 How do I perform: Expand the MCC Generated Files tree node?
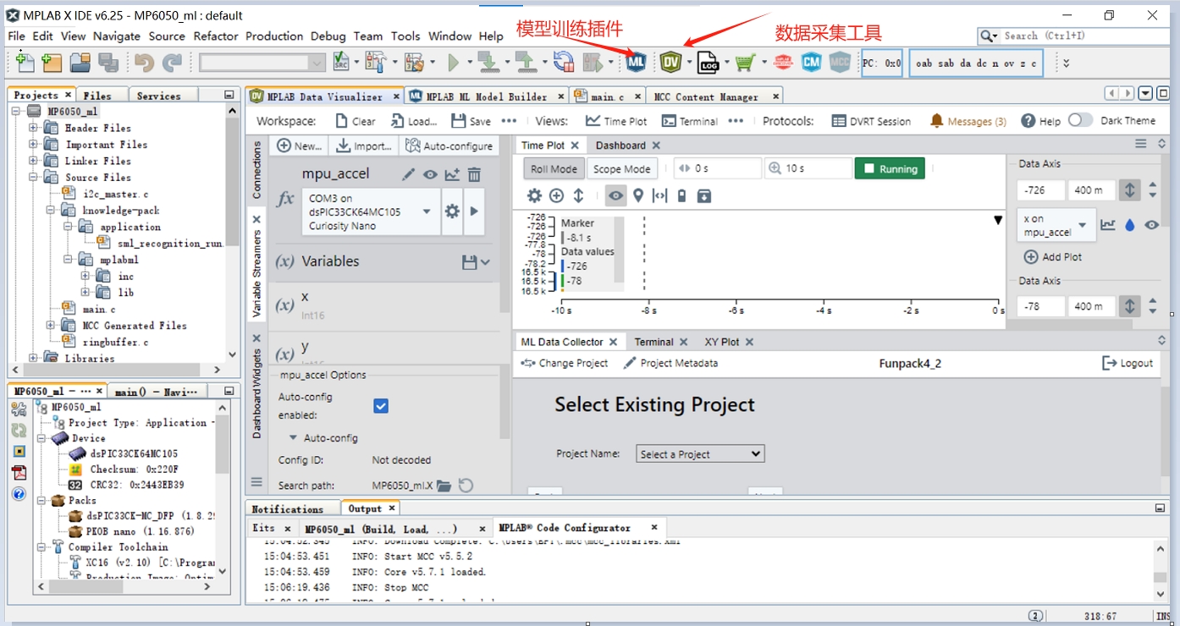(x=50, y=326)
